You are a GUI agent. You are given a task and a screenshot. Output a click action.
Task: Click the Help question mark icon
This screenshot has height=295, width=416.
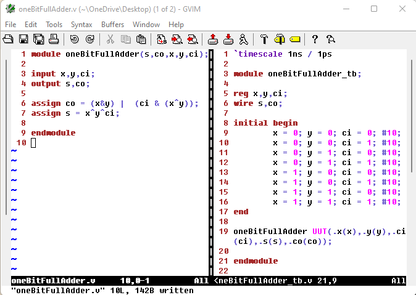[315, 39]
